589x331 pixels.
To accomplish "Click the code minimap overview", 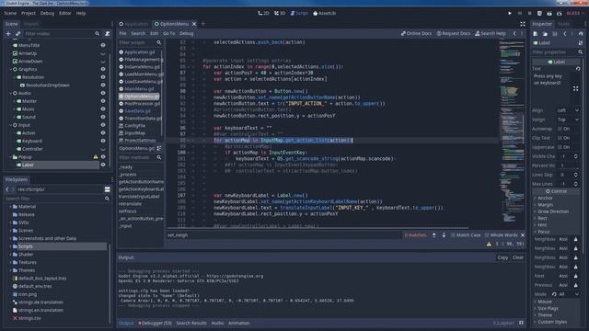I will pos(512,131).
